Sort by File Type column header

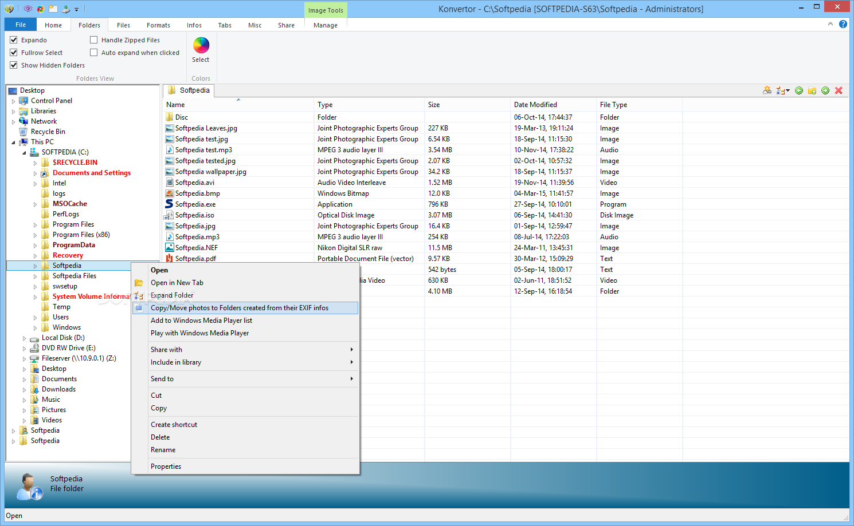pos(639,105)
